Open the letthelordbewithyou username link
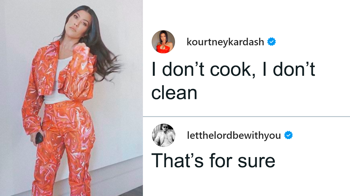 (x=234, y=135)
